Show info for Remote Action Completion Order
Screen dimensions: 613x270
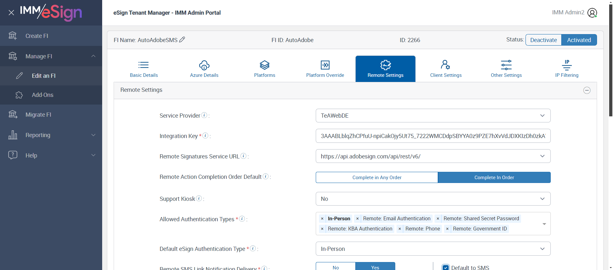(x=266, y=176)
